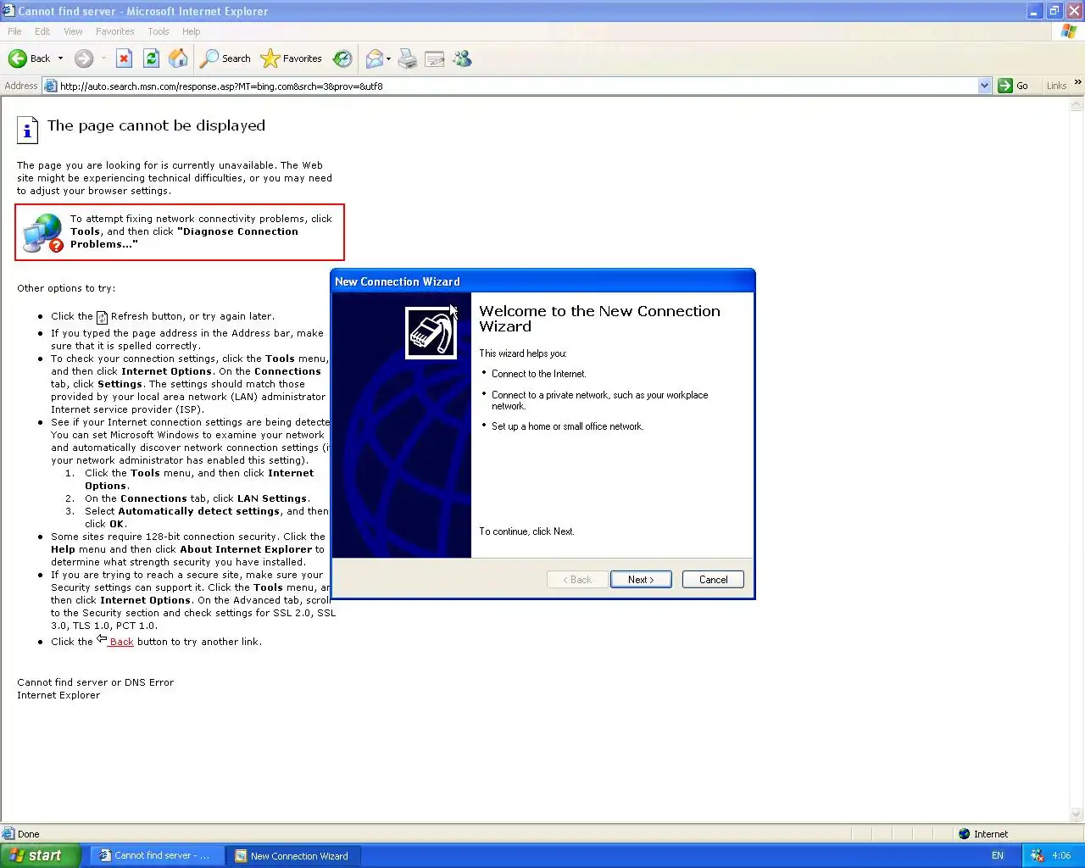Image resolution: width=1085 pixels, height=868 pixels.
Task: Click "To continue, click Next." text
Action: [526, 531]
